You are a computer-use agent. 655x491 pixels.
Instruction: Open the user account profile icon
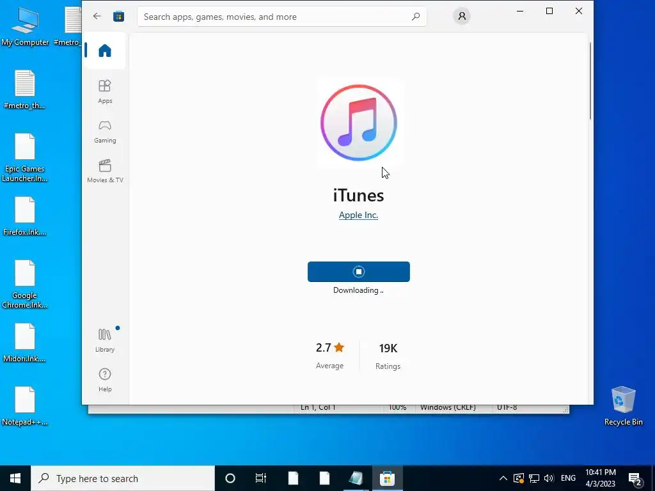462,16
